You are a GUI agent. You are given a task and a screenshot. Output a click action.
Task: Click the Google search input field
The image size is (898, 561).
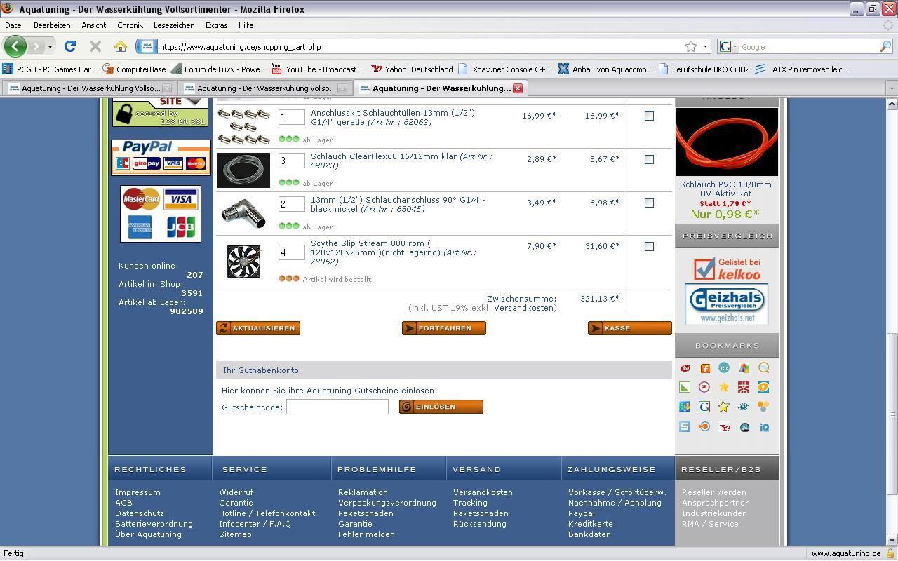pos(809,46)
